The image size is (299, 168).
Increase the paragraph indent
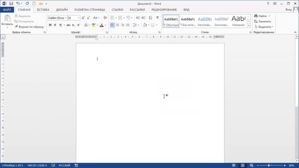[x=143, y=18]
